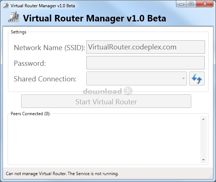
Task: Click the Network Name SSID field
Action: [146, 47]
